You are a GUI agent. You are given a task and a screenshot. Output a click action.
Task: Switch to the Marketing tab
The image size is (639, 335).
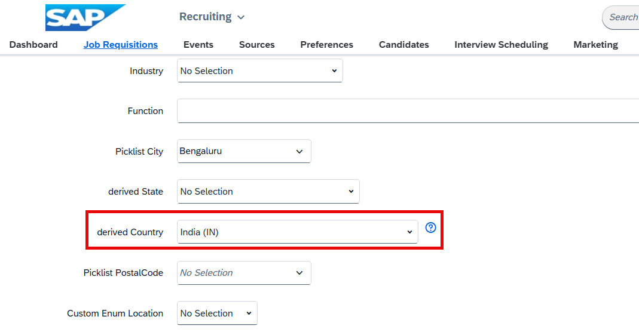[595, 45]
